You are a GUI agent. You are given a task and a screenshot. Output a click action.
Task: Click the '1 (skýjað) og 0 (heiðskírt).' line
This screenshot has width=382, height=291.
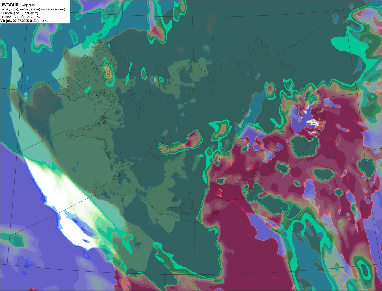20,13
